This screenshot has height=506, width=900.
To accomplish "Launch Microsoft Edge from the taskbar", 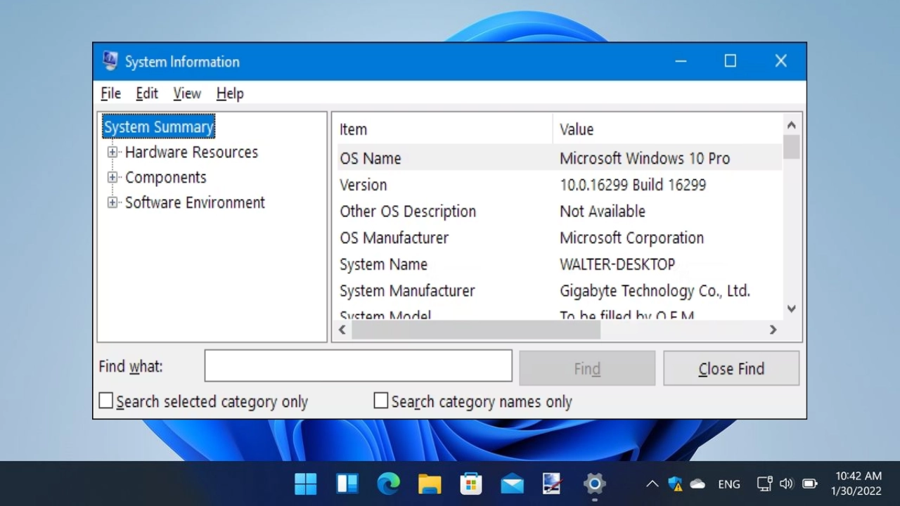I will pos(388,484).
